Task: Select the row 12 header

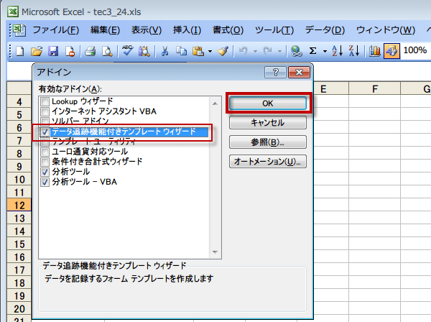Action: click(x=19, y=205)
